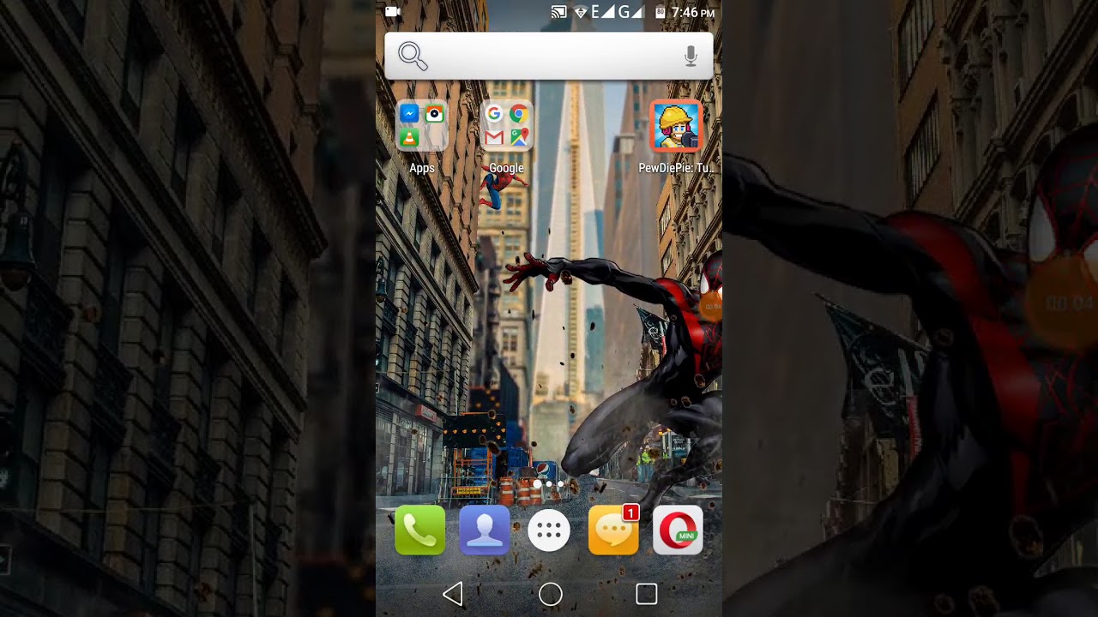Tap the 7:46 PM clock
Viewport: 1098px width, 617px height.
point(693,12)
